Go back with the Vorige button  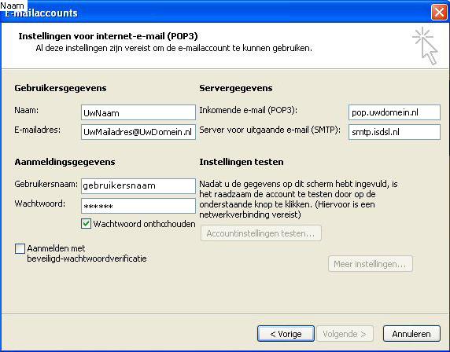pyautogui.click(x=286, y=334)
